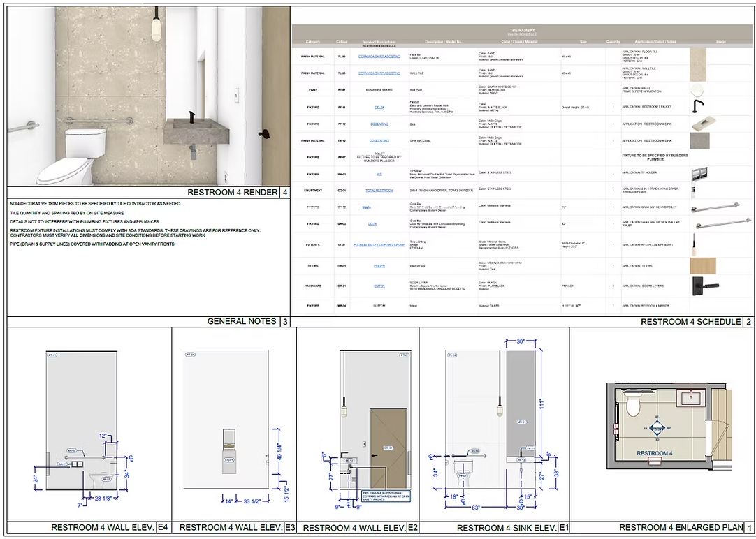The width and height of the screenshot is (756, 539).
Task: Click the non-decorative trim pieces note
Action: coord(95,204)
